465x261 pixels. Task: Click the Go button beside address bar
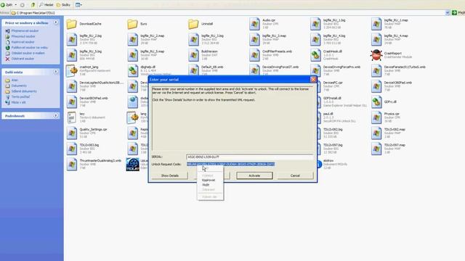458,13
